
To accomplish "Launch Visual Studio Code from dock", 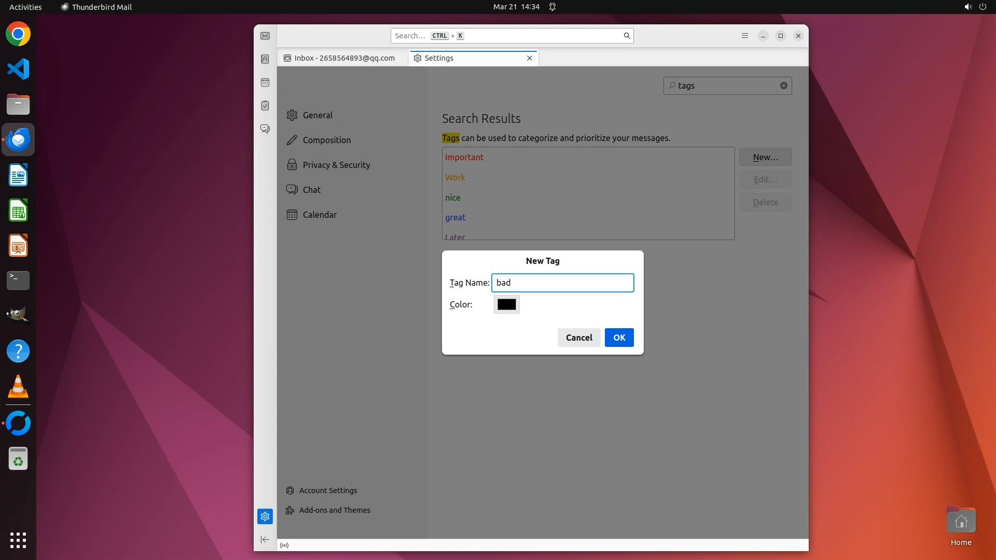I will point(18,69).
